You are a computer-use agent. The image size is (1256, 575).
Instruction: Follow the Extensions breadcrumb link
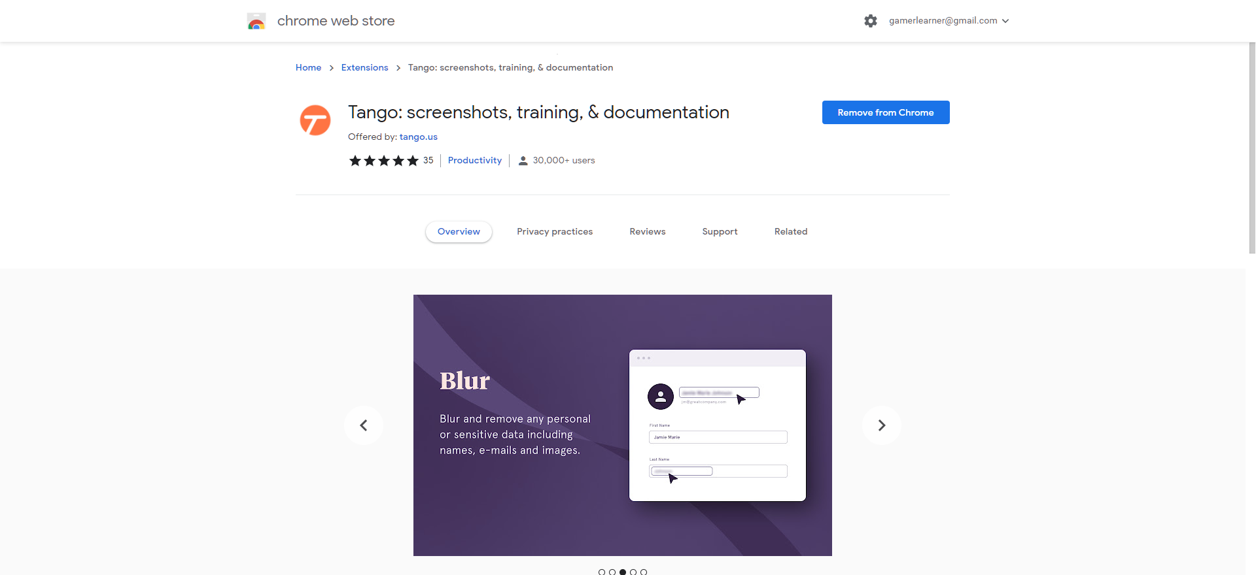(364, 68)
